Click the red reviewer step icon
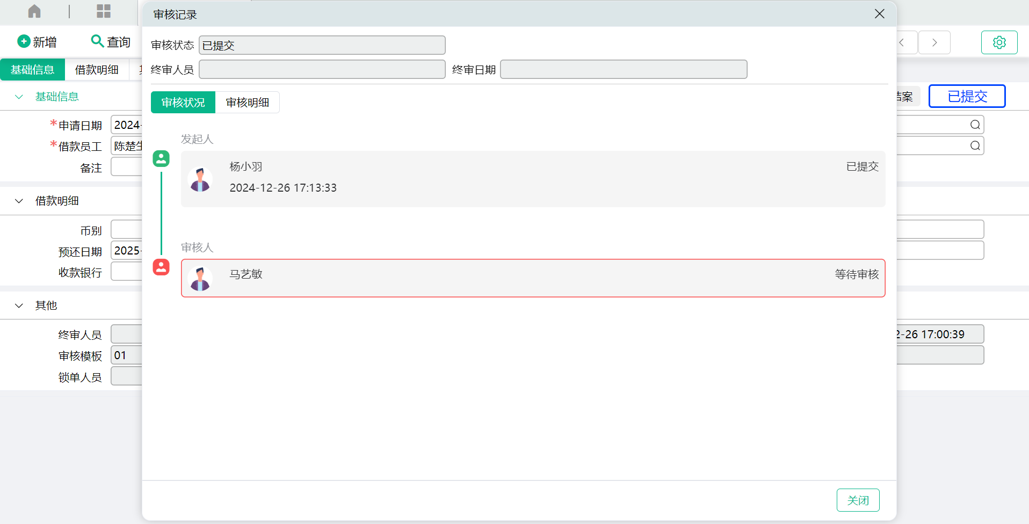 (161, 267)
